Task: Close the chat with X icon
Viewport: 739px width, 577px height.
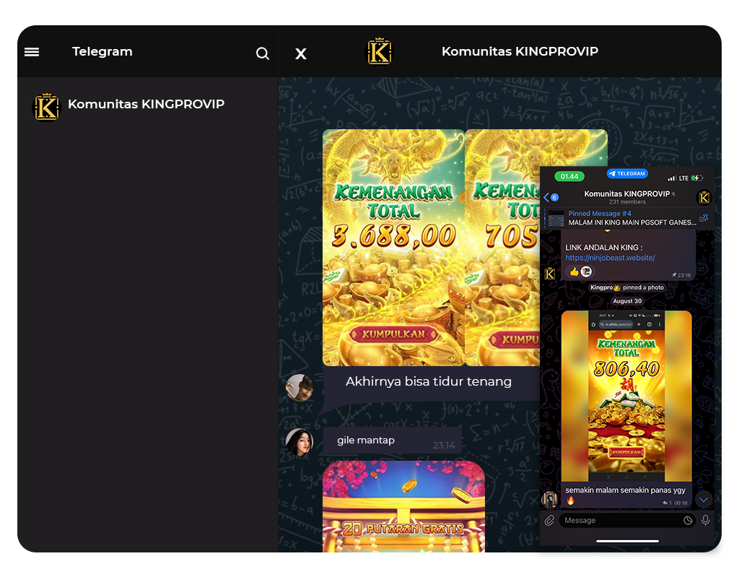Action: pyautogui.click(x=301, y=54)
